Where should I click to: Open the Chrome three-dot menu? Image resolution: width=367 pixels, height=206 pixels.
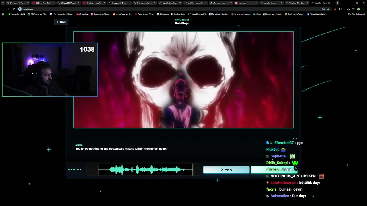pyautogui.click(x=364, y=9)
